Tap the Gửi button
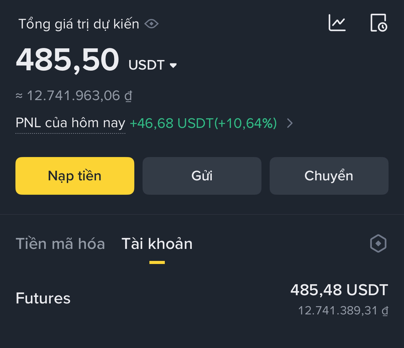Viewport: 404px width, 348px height. pyautogui.click(x=202, y=176)
